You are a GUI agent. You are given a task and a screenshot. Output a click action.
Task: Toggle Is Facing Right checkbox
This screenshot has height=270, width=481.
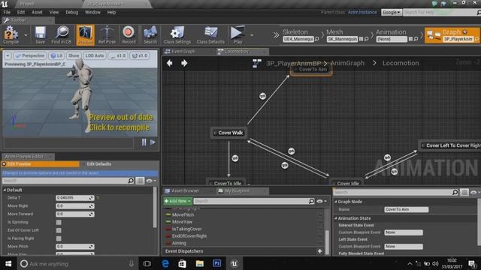click(59, 238)
